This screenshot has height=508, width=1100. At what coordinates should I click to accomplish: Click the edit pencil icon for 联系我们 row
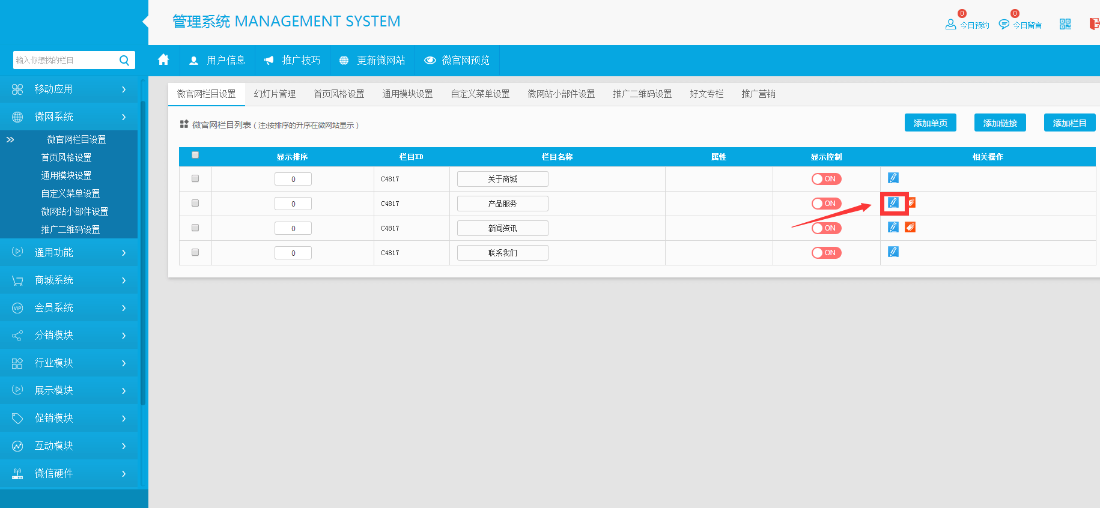click(x=893, y=252)
